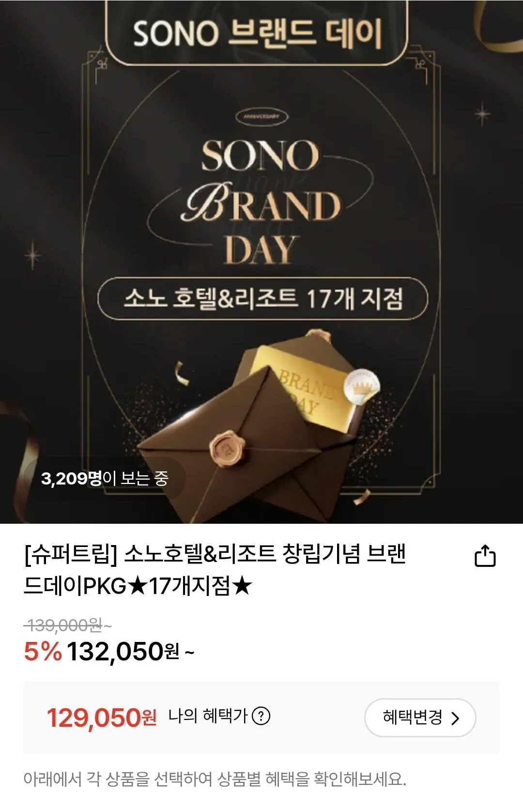Tap the 나의 혜택가 label
This screenshot has width=523, height=797.
pos(208,716)
